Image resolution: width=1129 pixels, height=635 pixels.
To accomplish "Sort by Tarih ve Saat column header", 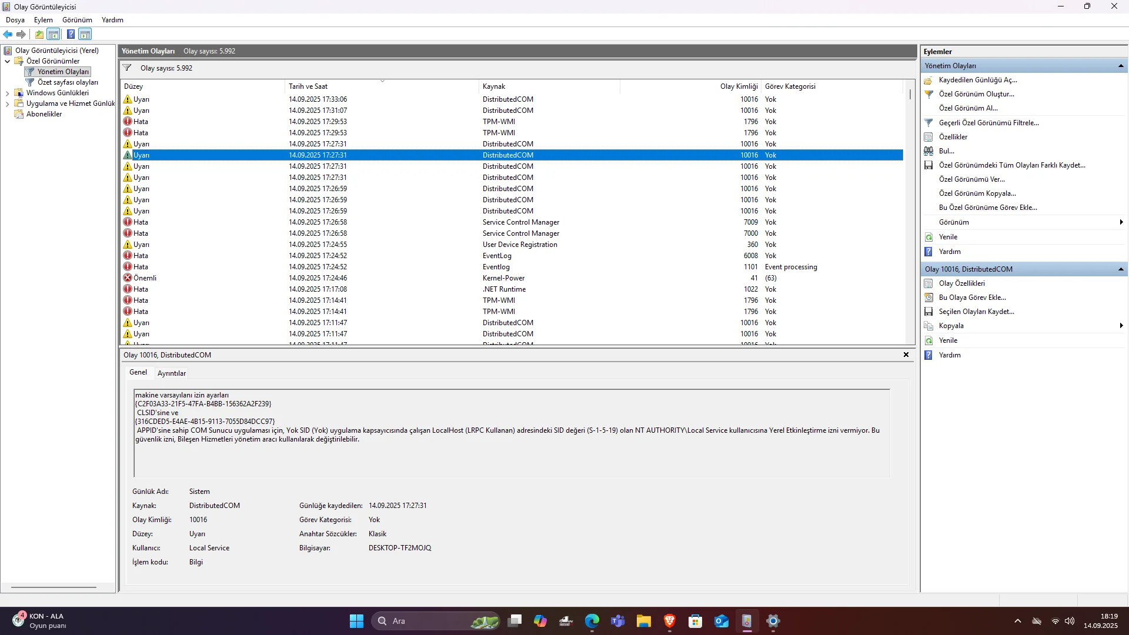I will (308, 86).
